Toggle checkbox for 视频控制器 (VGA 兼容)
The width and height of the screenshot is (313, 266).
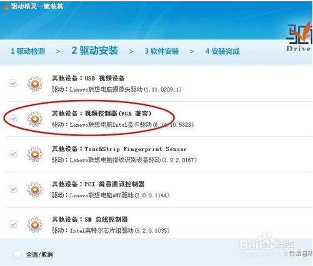(x=14, y=119)
